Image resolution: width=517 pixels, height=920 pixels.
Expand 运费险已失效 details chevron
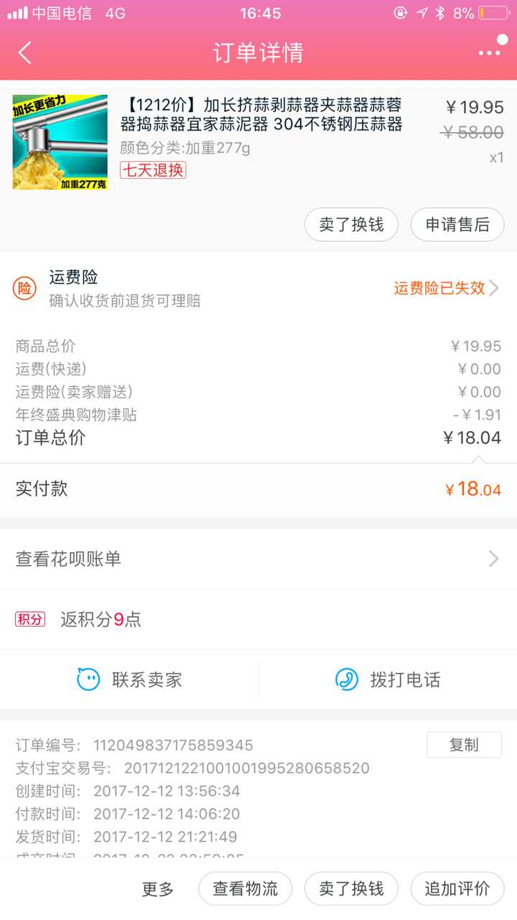(x=494, y=288)
